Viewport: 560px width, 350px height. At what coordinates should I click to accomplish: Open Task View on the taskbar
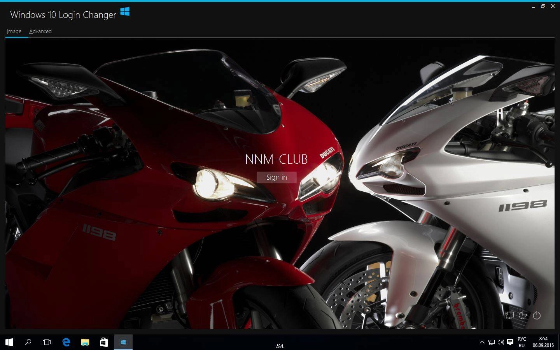click(x=47, y=342)
